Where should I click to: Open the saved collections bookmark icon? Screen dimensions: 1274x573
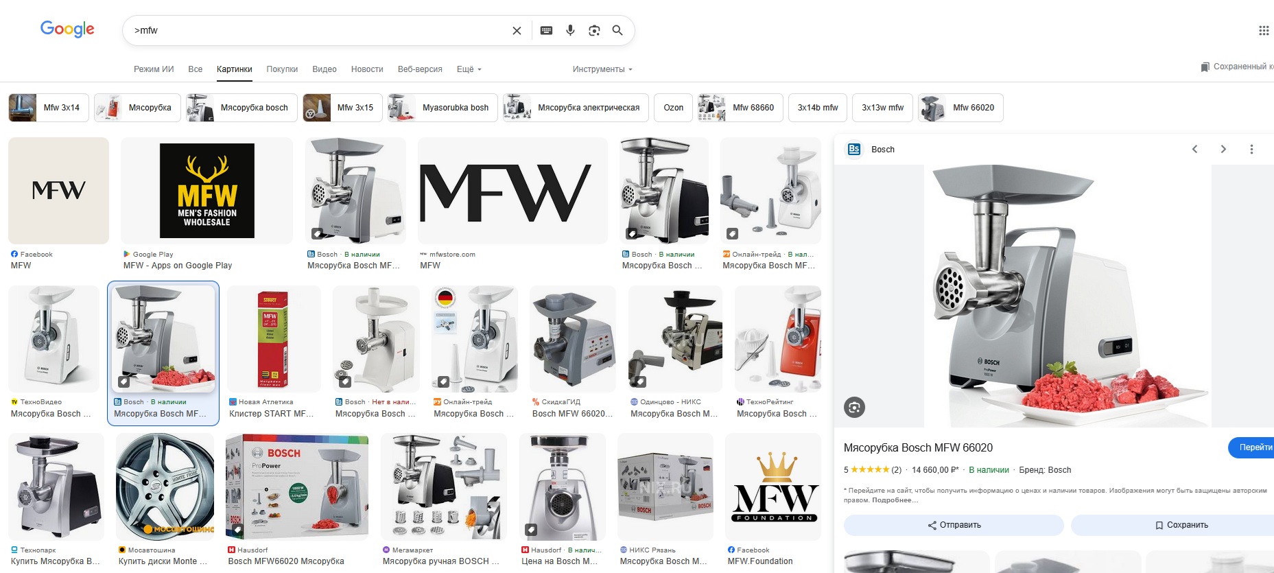pos(1205,67)
